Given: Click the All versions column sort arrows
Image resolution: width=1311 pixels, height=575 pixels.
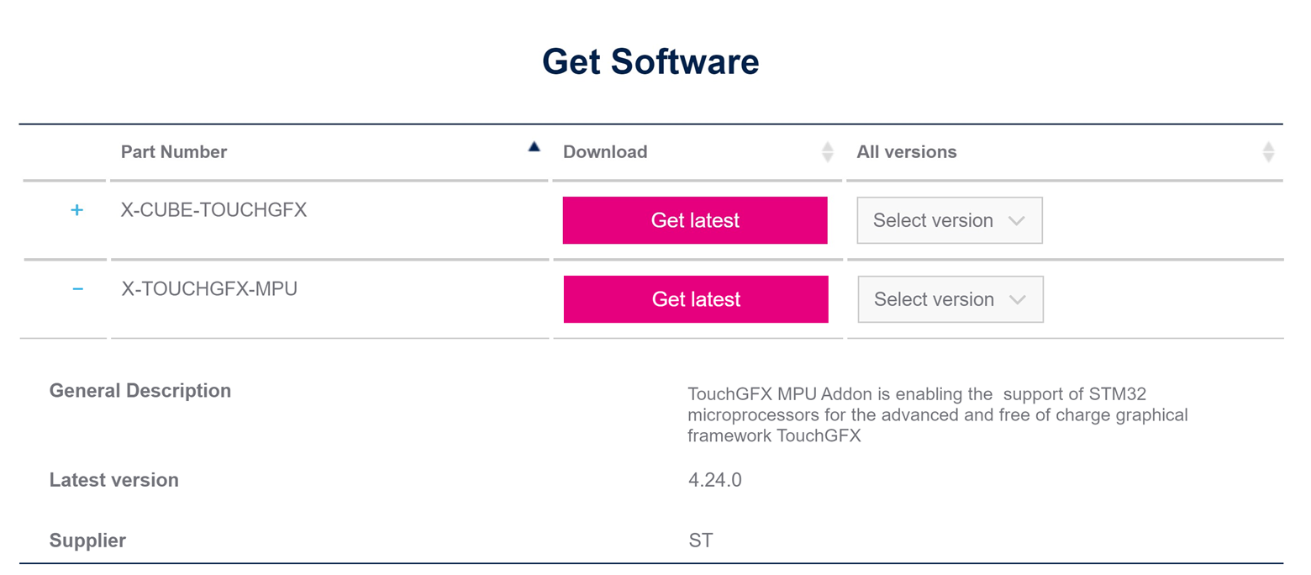Looking at the screenshot, I should click(1269, 152).
